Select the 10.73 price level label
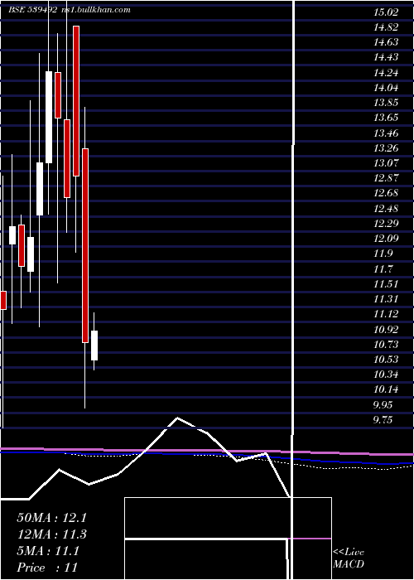 pos(386,345)
